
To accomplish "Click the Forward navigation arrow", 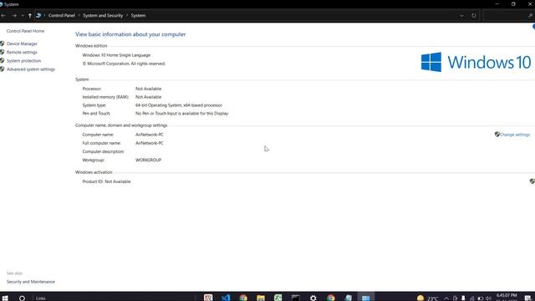I will coord(14,16).
